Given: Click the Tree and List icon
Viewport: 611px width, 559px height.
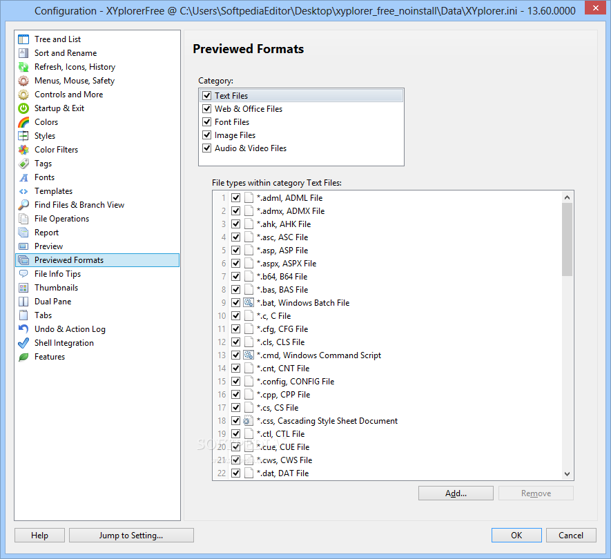Looking at the screenshot, I should (23, 39).
